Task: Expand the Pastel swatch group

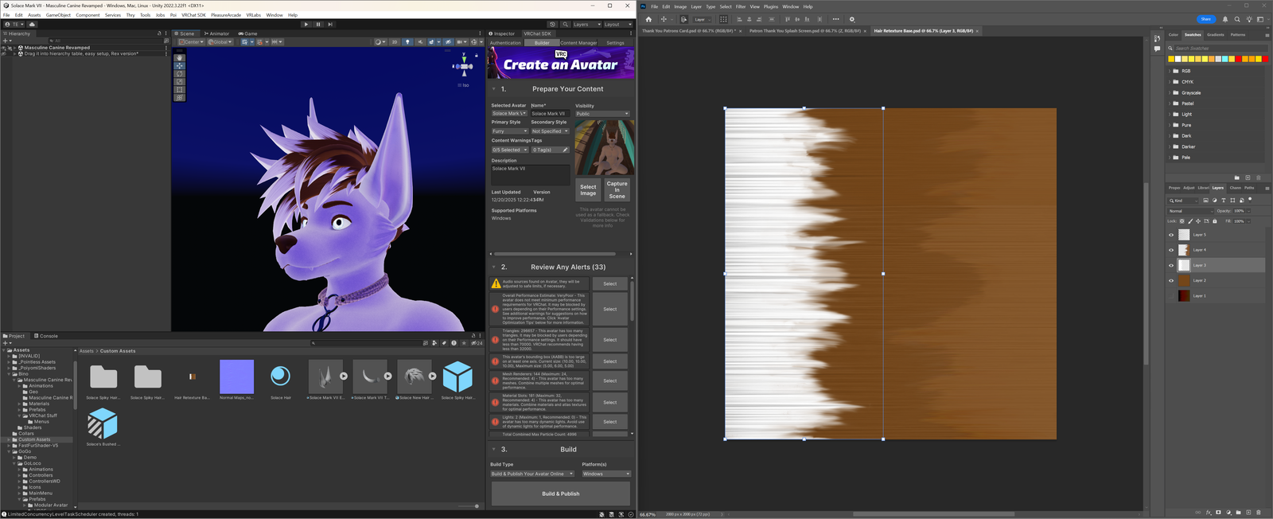Action: (1170, 103)
